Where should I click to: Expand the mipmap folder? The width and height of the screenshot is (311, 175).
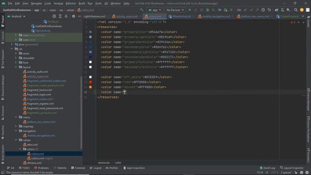(16, 126)
